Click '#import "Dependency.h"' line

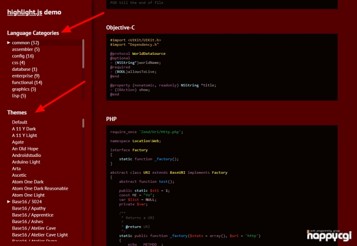(x=134, y=44)
